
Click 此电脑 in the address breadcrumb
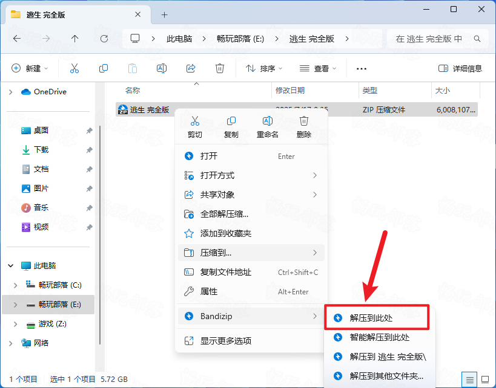(179, 39)
